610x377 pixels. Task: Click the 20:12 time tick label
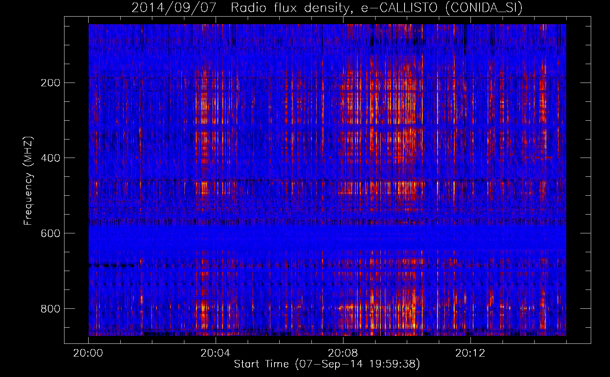tap(471, 353)
